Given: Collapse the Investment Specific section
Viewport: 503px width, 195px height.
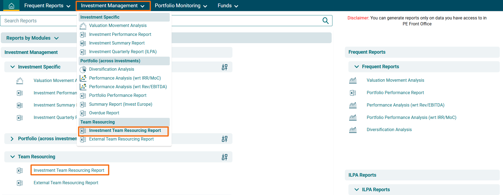Looking at the screenshot, I should tap(12, 67).
